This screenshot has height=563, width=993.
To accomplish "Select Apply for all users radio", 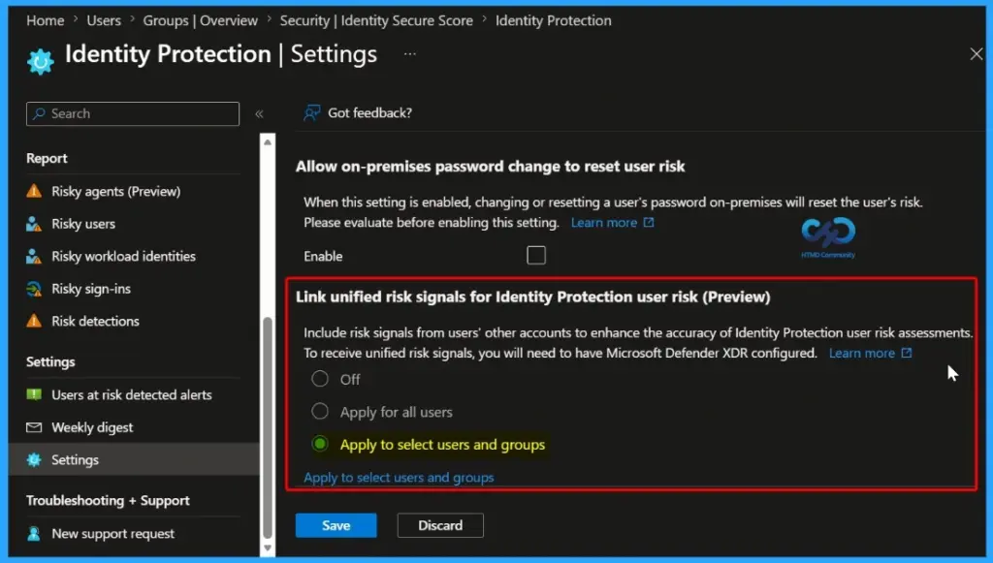I will (x=320, y=411).
